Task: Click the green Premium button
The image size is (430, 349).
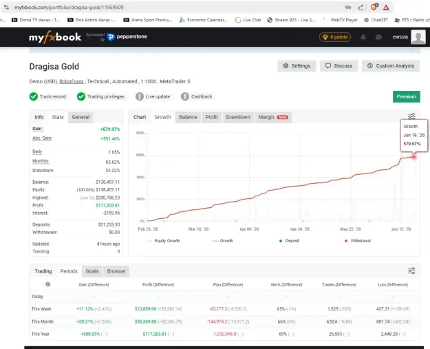Action: pos(406,96)
